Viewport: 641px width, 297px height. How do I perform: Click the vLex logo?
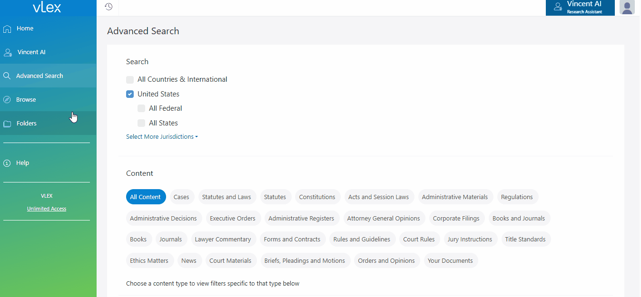47,8
